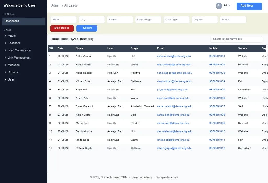Focus the Search by Name/Mobile field
Image resolution: width=268 pixels, height=183 pixels.
coord(236,39)
